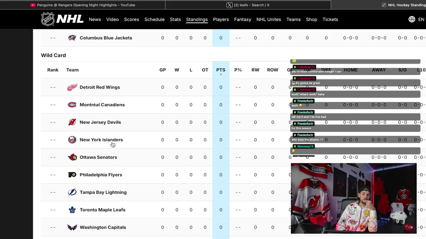Open New York Islanders team link
The height and width of the screenshot is (239, 426).
click(x=101, y=140)
